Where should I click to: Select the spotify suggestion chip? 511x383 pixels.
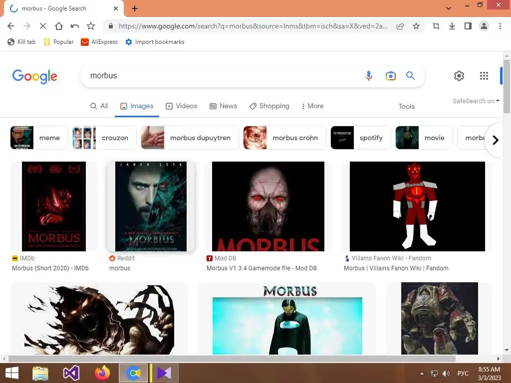(361, 138)
